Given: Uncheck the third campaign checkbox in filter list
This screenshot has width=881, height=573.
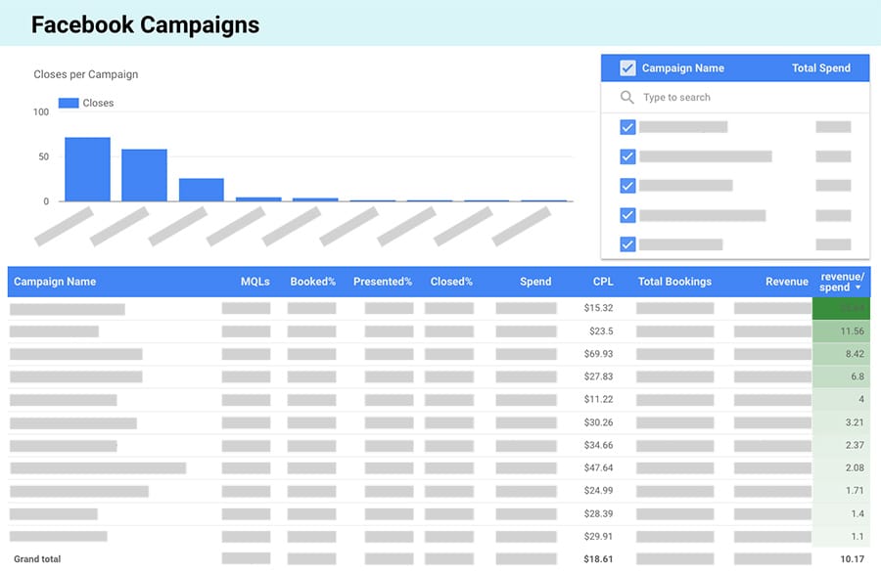Looking at the screenshot, I should pos(627,186).
